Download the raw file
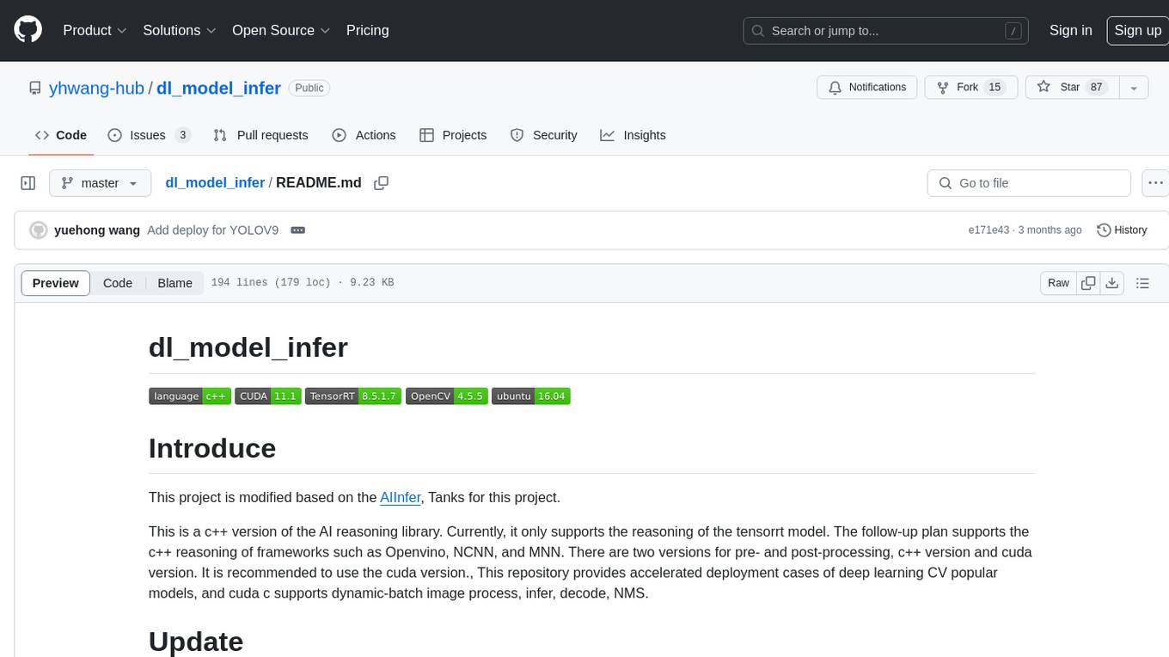This screenshot has width=1169, height=657. [1112, 283]
